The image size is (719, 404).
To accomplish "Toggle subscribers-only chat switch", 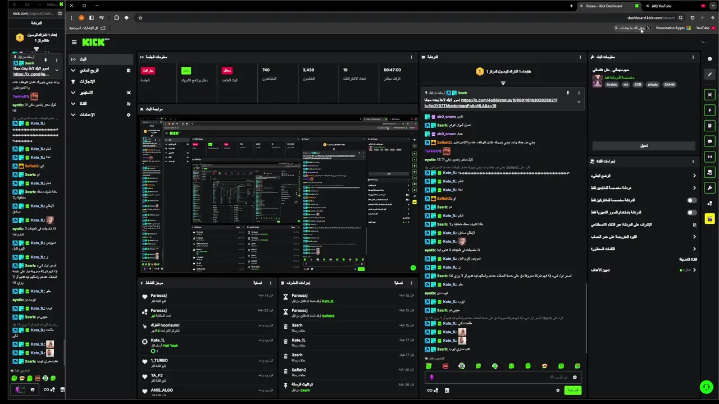I will 692,200.
